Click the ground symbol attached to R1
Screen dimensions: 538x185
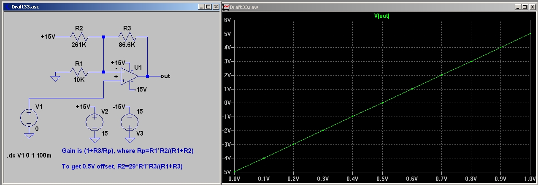pyautogui.click(x=54, y=79)
